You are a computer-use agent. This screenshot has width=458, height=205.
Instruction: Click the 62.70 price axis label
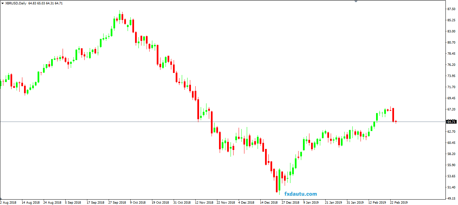click(x=451, y=132)
